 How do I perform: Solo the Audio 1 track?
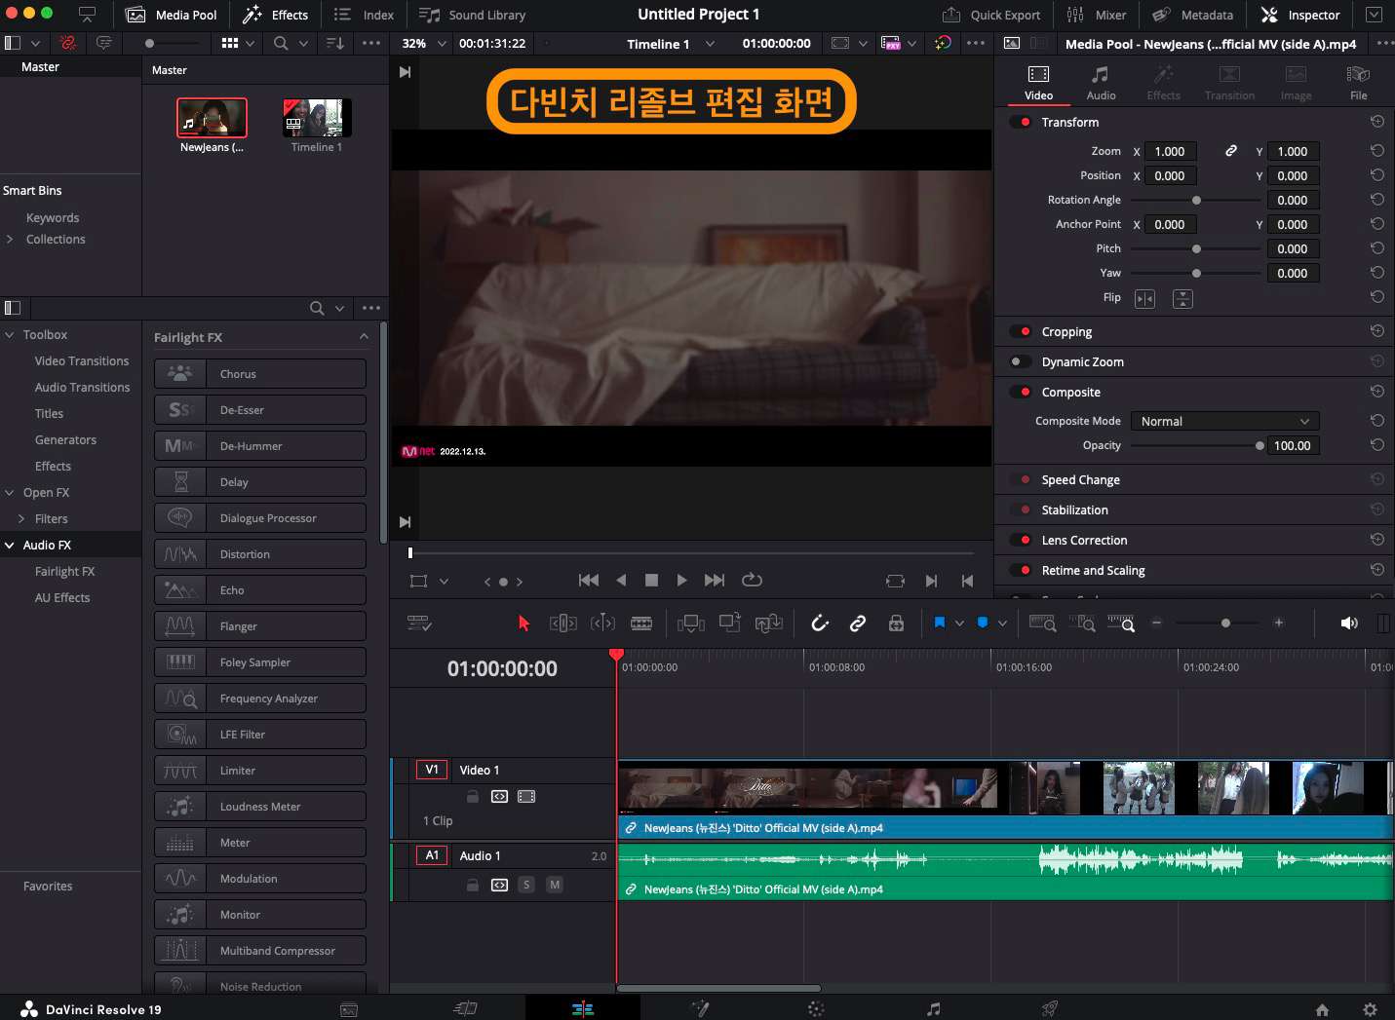526,885
